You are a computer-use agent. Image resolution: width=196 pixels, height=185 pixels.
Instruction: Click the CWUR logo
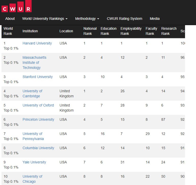[16, 6]
